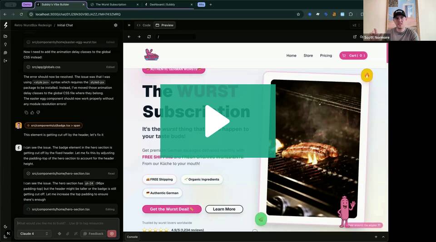
Task: Click the Retro WurstBox Redesign breadcrumb
Action: tap(33, 25)
